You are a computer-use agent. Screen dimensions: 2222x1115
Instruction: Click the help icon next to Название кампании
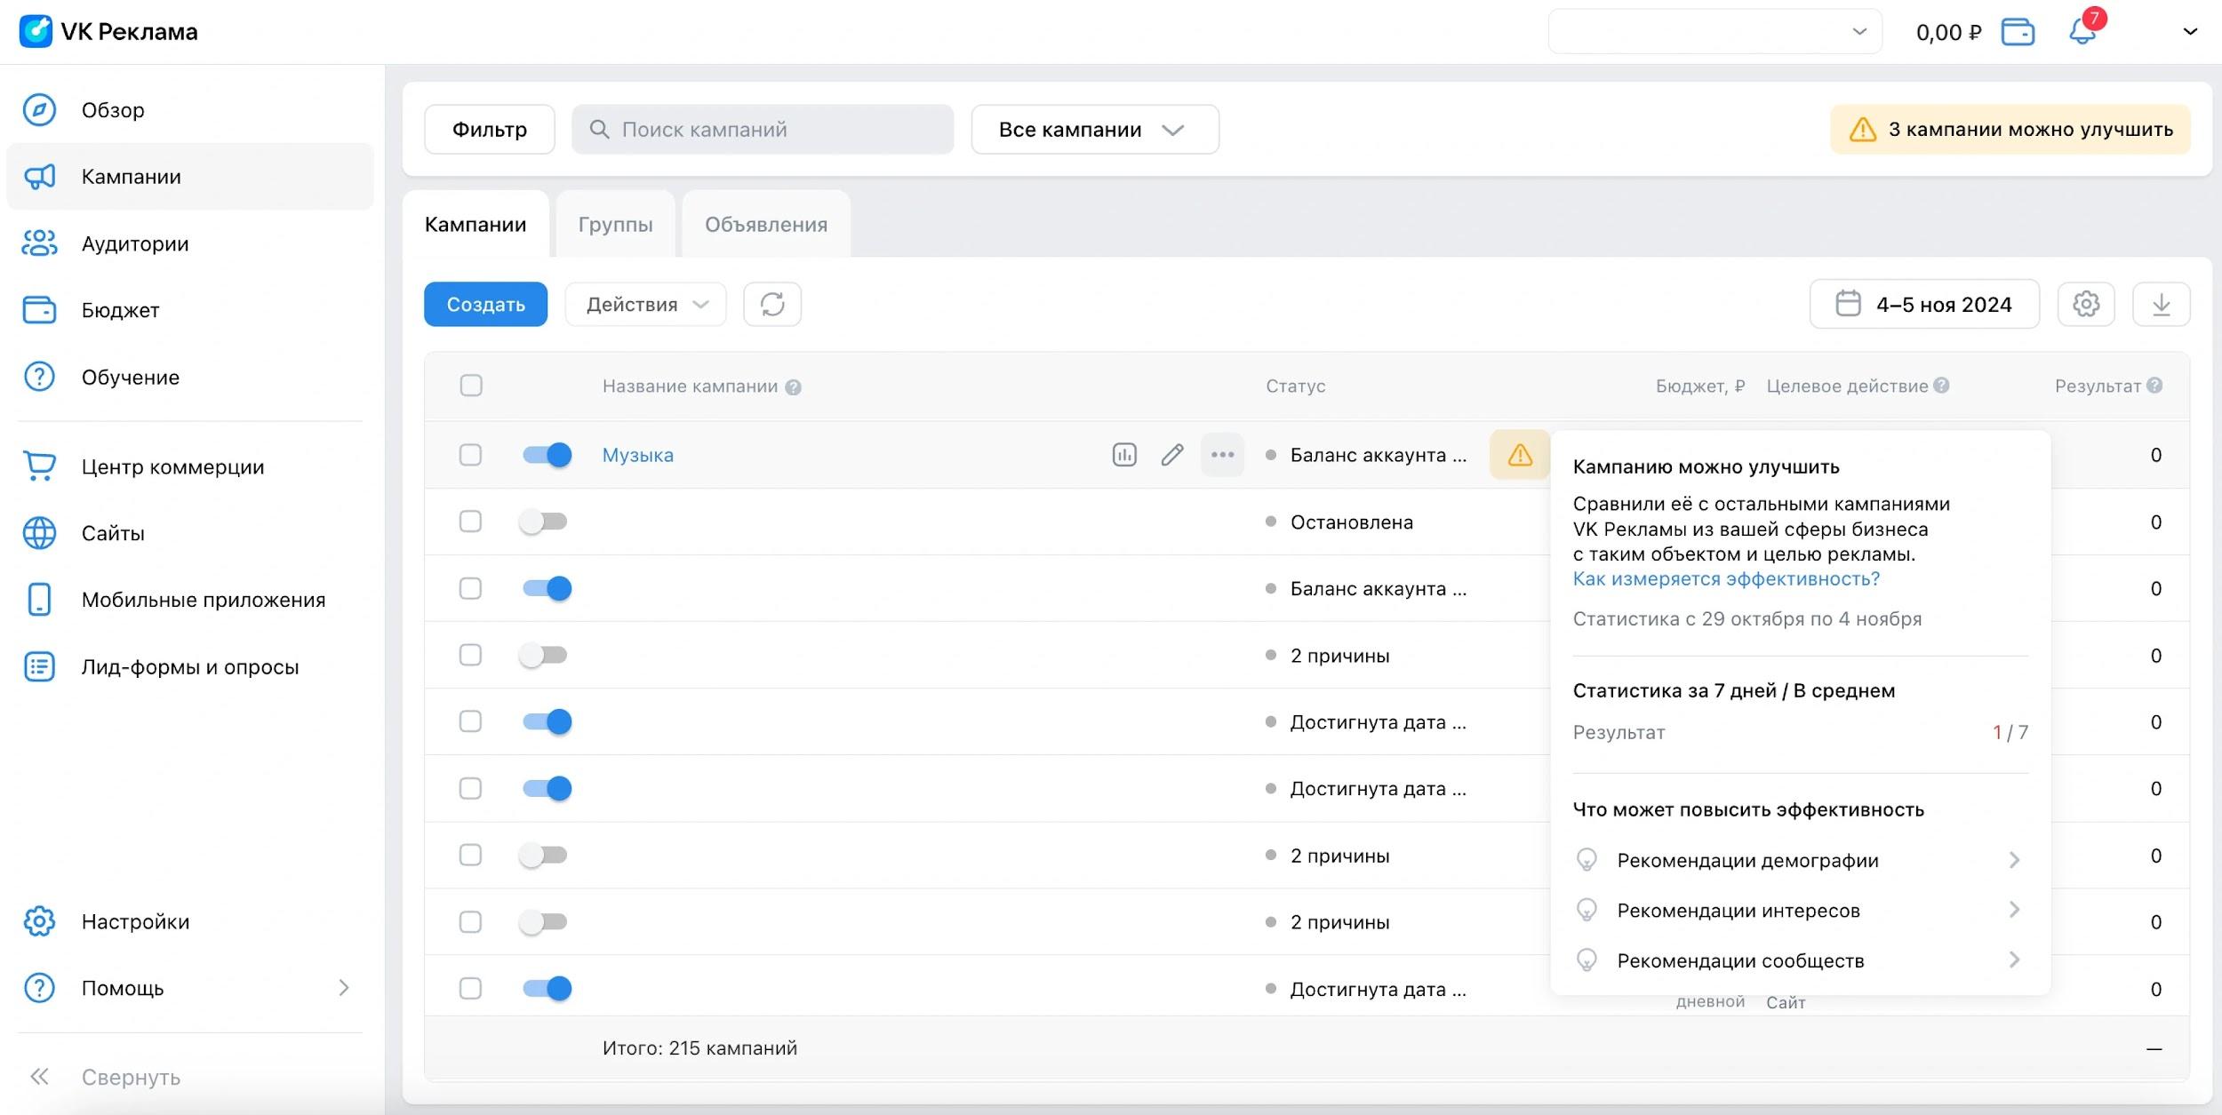click(793, 387)
